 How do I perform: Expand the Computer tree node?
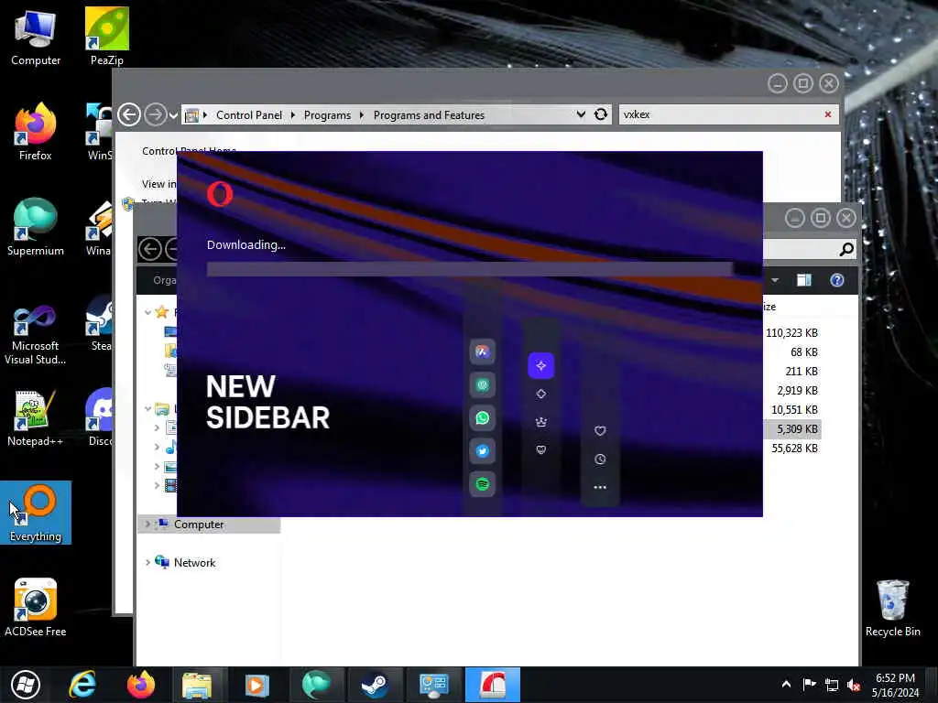click(x=147, y=525)
